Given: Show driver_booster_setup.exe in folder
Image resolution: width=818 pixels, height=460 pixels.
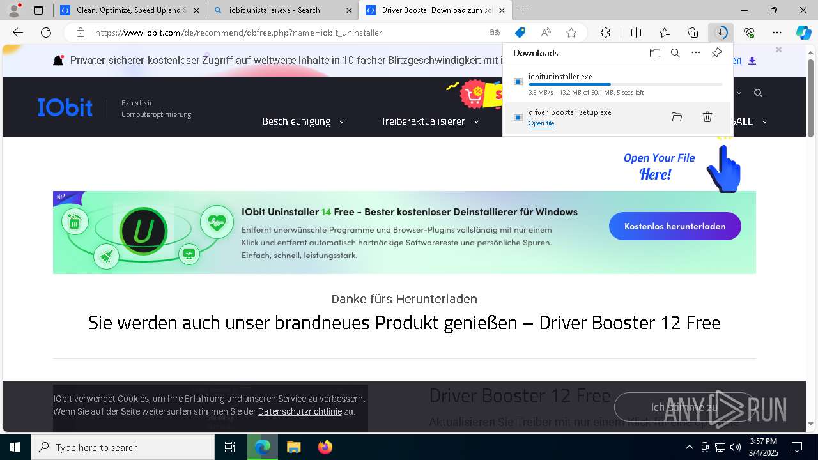Looking at the screenshot, I should (677, 117).
